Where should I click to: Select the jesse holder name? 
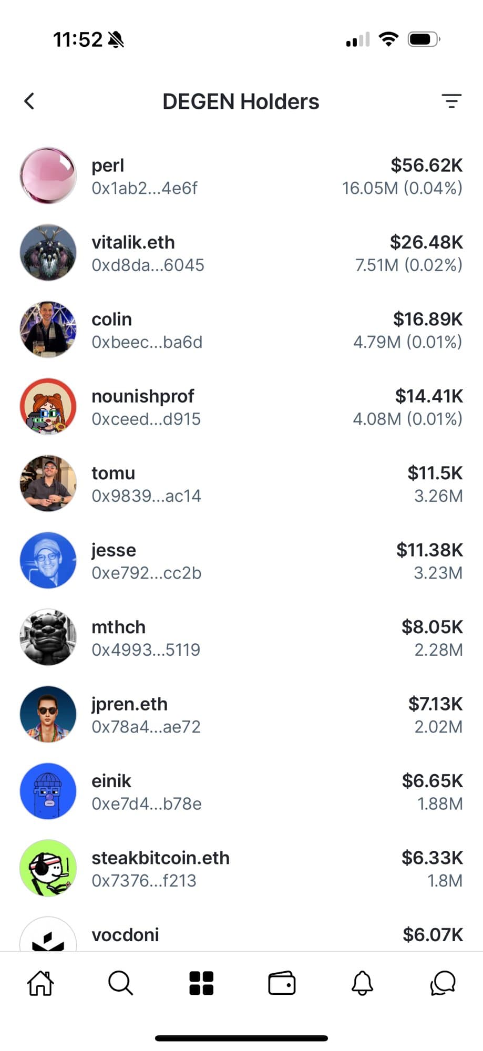click(x=114, y=550)
